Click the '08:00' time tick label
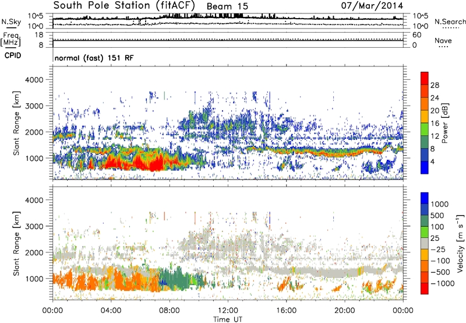The width and height of the screenshot is (466, 323). point(170,311)
